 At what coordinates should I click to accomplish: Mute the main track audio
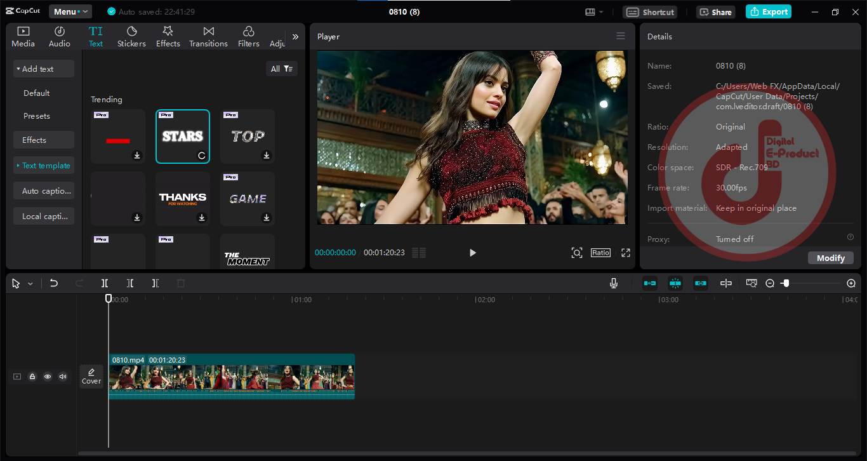click(63, 377)
